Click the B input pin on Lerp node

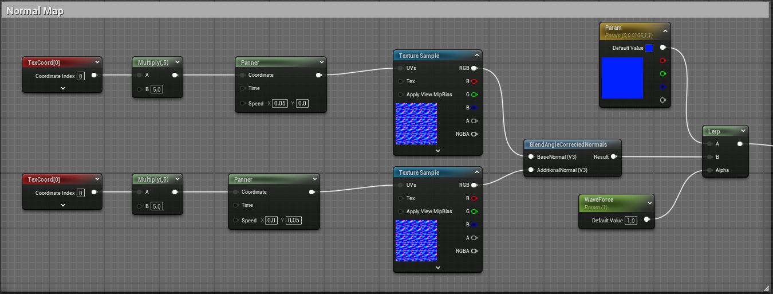click(709, 156)
